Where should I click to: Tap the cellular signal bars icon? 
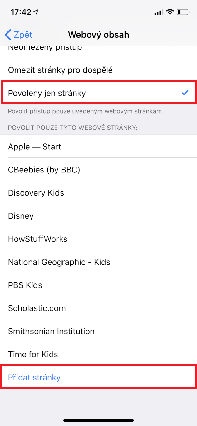click(x=159, y=12)
